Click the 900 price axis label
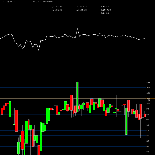Viewport: 155px width, 155px height. tap(148, 125)
